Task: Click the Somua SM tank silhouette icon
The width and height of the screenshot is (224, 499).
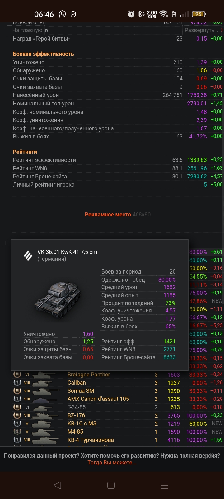Action: [x=45, y=391]
